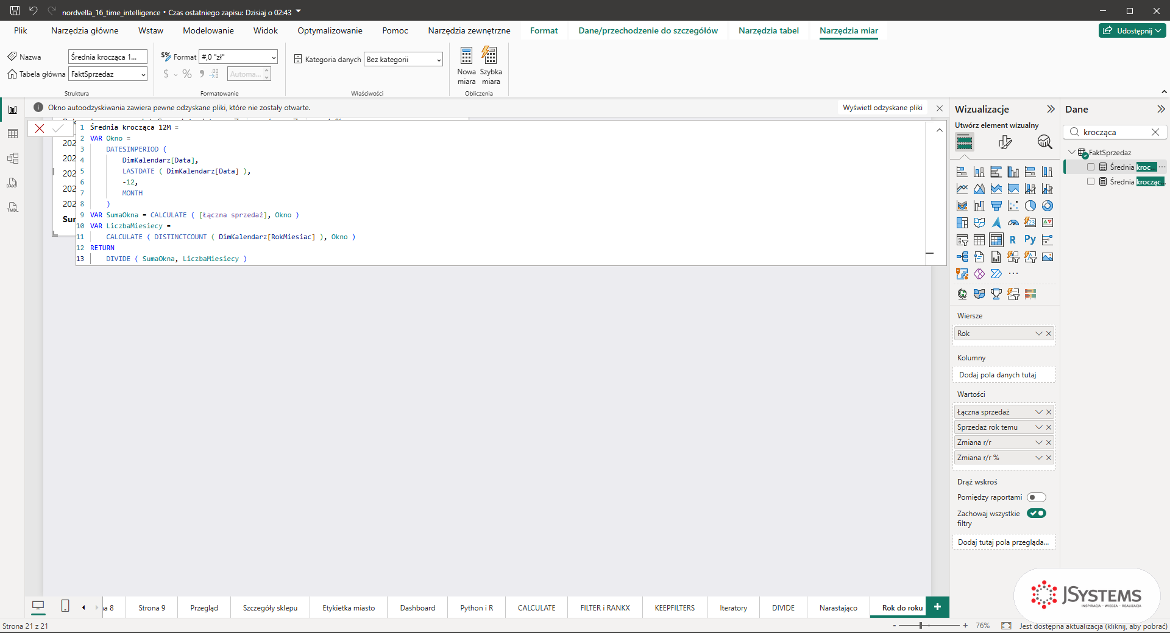Pick the decomposition tree visual
The height and width of the screenshot is (633, 1170).
pos(962,257)
